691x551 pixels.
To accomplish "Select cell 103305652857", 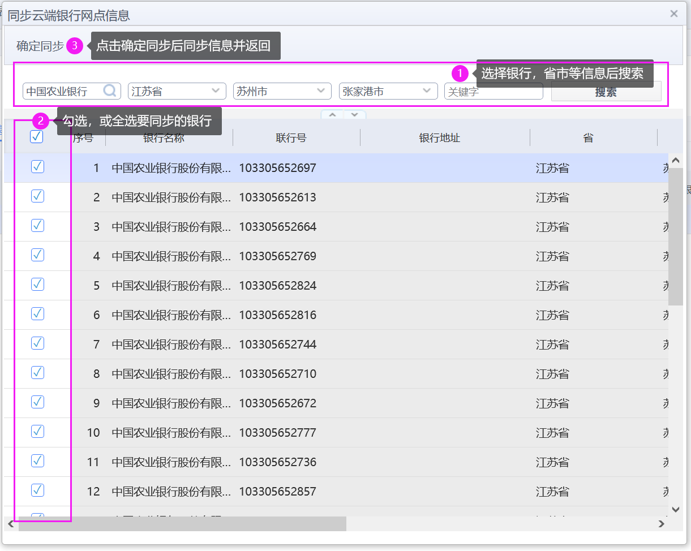I will click(277, 492).
